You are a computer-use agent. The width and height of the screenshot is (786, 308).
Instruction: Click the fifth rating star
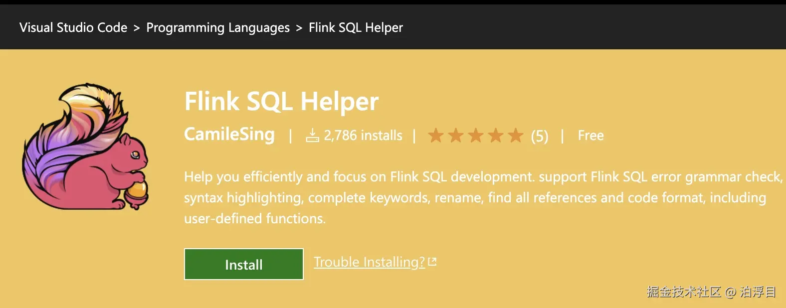(x=515, y=135)
